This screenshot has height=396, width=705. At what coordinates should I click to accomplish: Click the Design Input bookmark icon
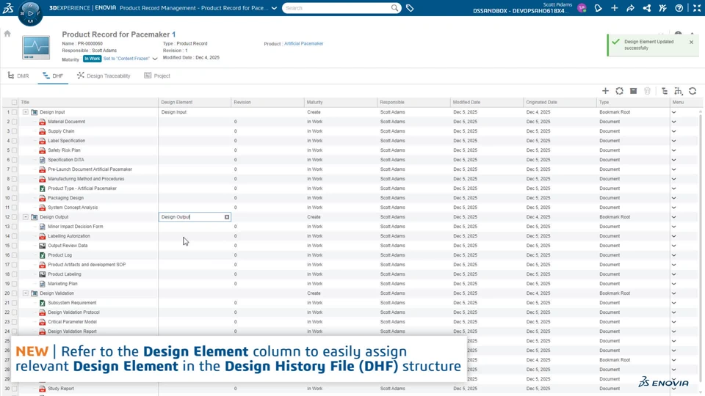click(35, 112)
